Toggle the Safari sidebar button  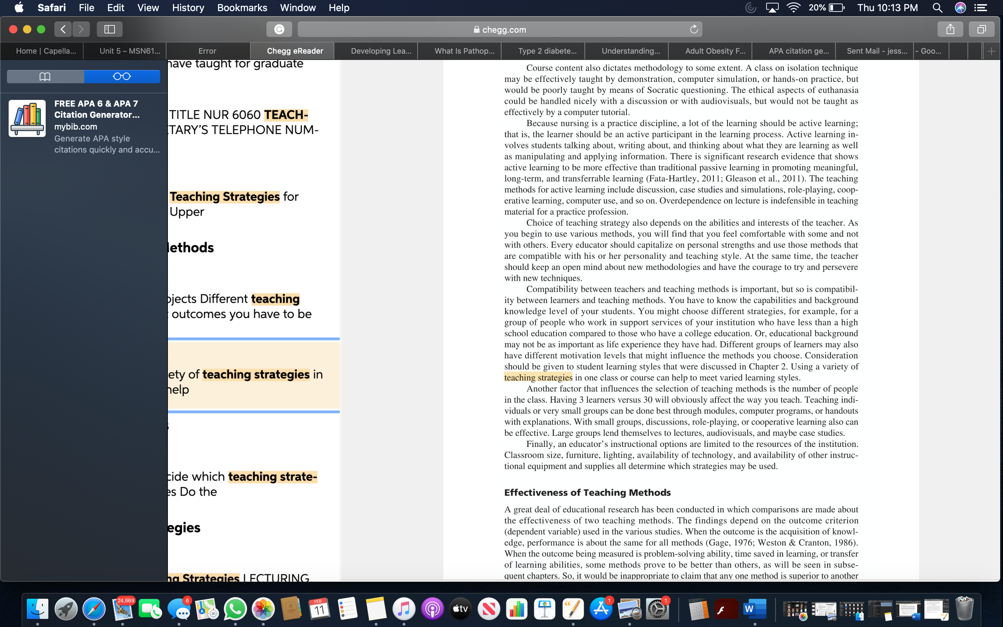tap(109, 29)
